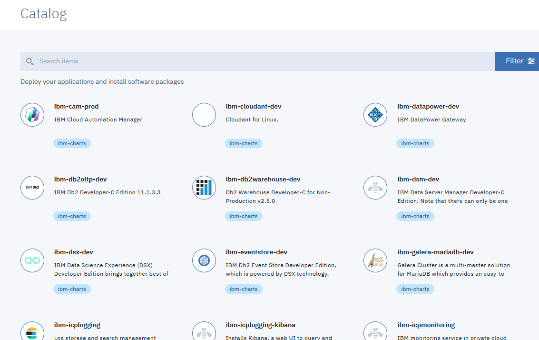
Task: Open ibm-galera-mariadb-dev chart title
Action: click(435, 252)
